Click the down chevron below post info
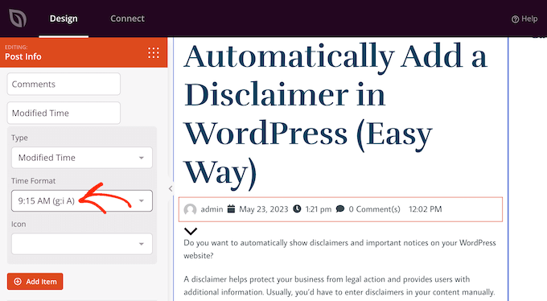Image resolution: width=547 pixels, height=301 pixels. click(191, 231)
